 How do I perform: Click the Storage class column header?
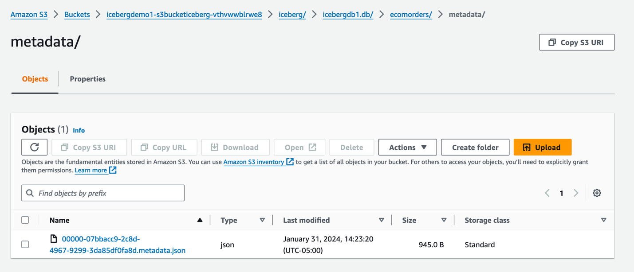(487, 220)
